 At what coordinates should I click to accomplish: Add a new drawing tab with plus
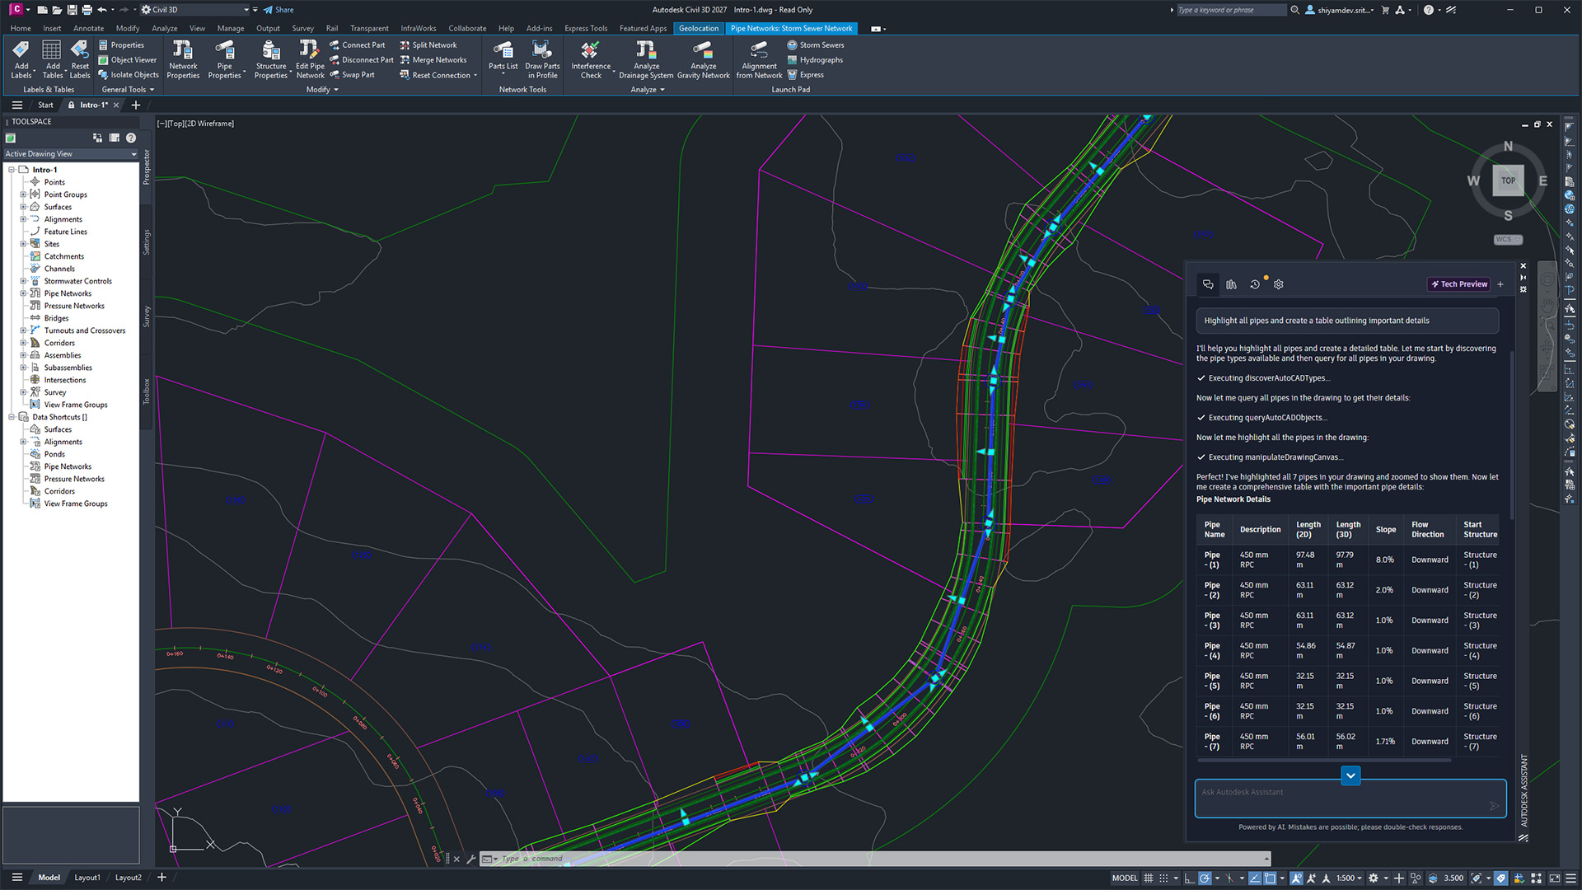coord(136,105)
